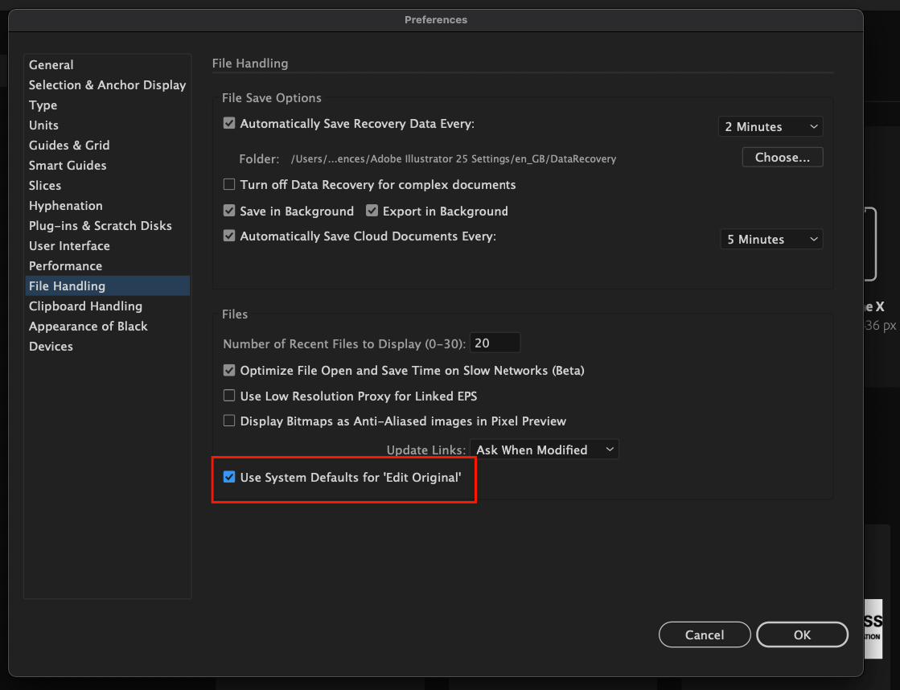Switch to the Performance preferences section
This screenshot has height=690, width=900.
(x=65, y=265)
